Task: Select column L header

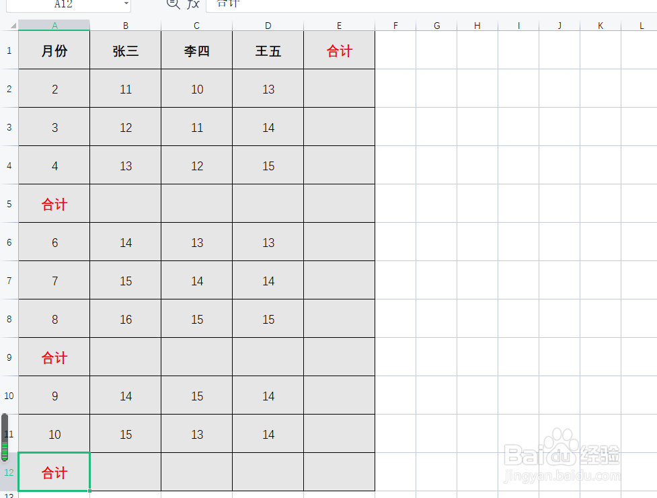Action: tap(640, 25)
